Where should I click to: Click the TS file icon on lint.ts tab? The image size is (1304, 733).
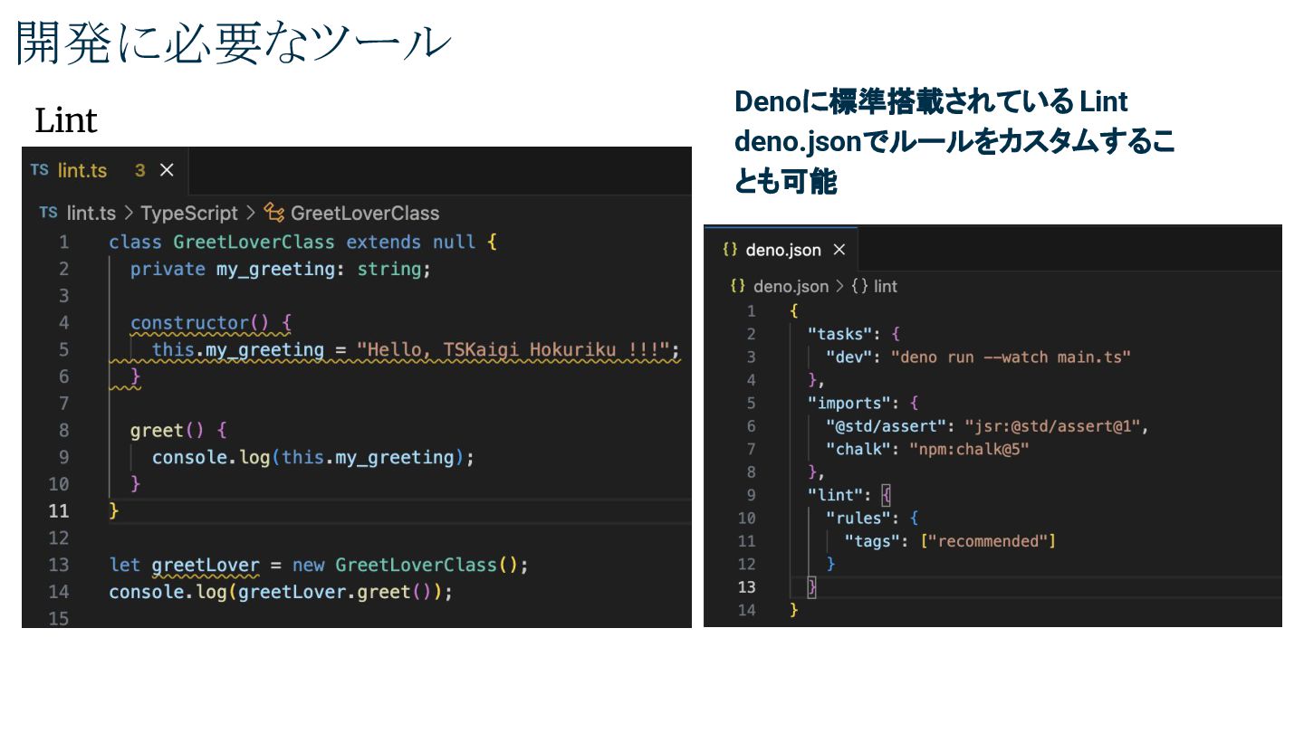pos(39,170)
